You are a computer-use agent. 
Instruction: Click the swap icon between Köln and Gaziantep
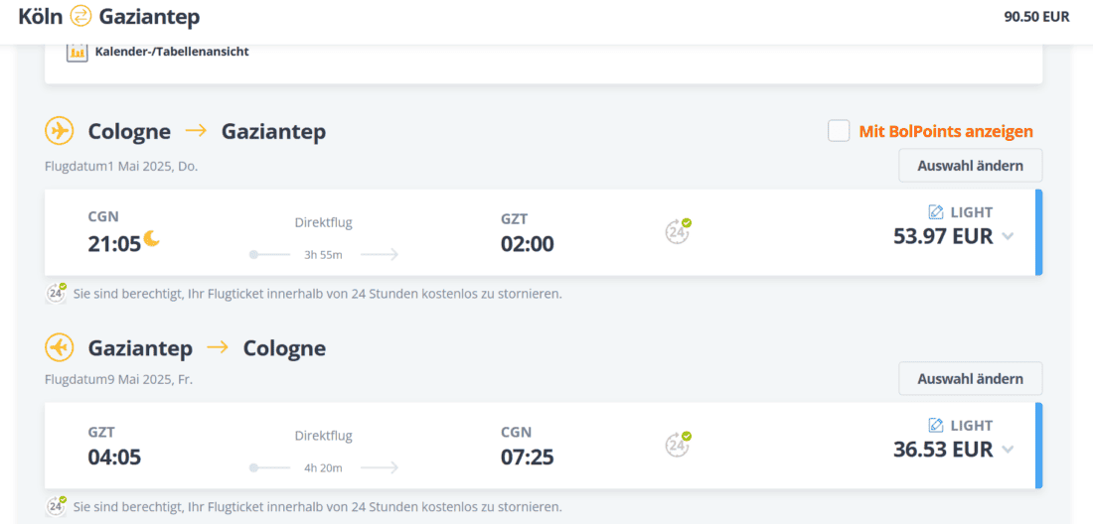[80, 16]
